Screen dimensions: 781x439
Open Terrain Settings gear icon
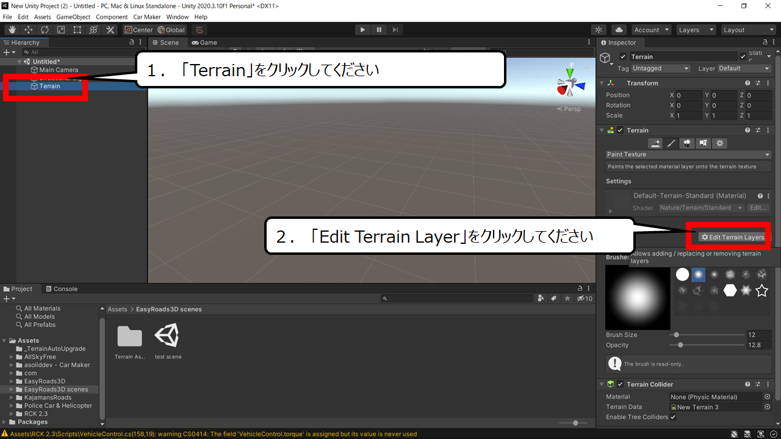click(x=720, y=143)
